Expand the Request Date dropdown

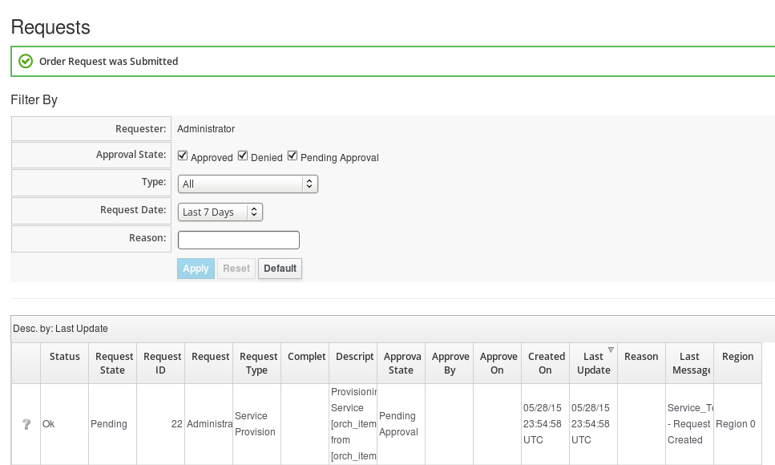point(220,212)
